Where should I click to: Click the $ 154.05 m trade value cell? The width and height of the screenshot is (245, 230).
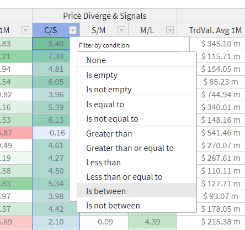point(221,69)
